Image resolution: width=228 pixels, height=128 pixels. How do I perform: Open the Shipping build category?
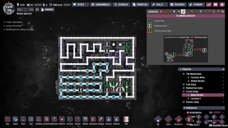101,120
